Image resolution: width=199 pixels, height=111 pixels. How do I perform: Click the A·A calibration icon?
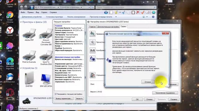click(92, 50)
